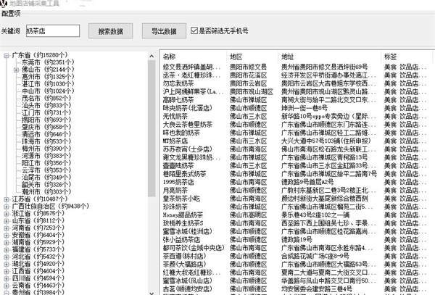Image resolution: width=435 pixels, height=295 pixels.
Task: Select the 蜜雪冰城(桂洲店) row
Action: [296, 231]
